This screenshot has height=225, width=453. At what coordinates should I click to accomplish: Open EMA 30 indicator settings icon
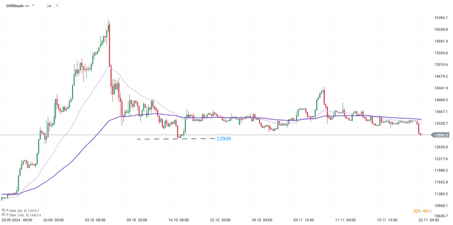pyautogui.click(x=3, y=210)
